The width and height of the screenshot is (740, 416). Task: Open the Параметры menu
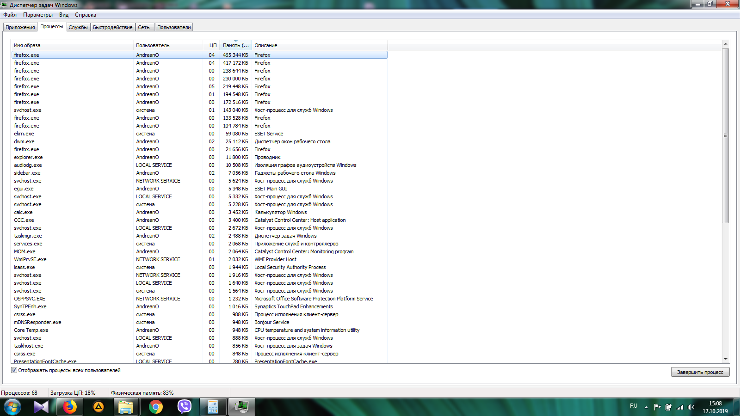point(38,15)
